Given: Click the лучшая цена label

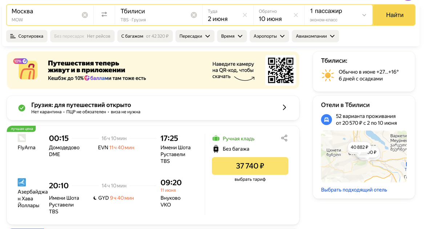Looking at the screenshot, I should (x=22, y=129).
